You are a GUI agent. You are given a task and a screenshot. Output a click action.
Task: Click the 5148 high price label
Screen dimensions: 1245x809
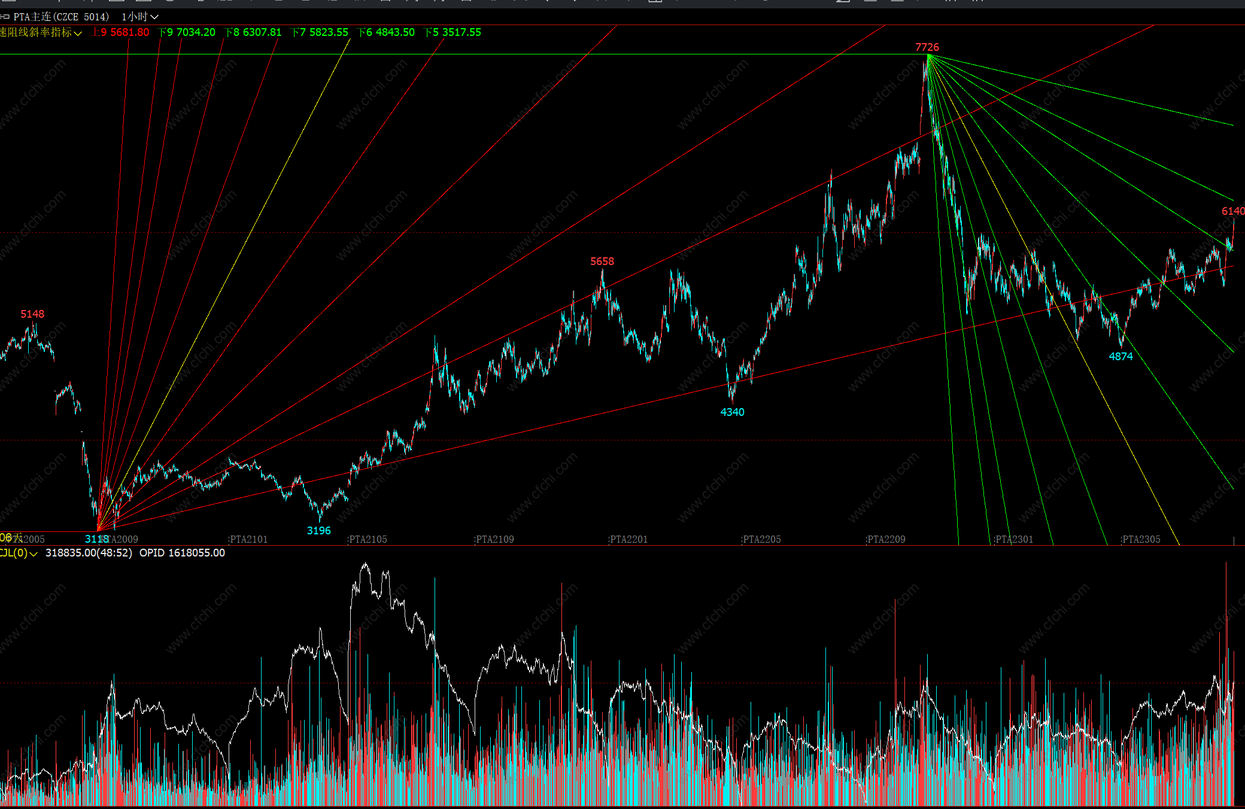coord(32,314)
